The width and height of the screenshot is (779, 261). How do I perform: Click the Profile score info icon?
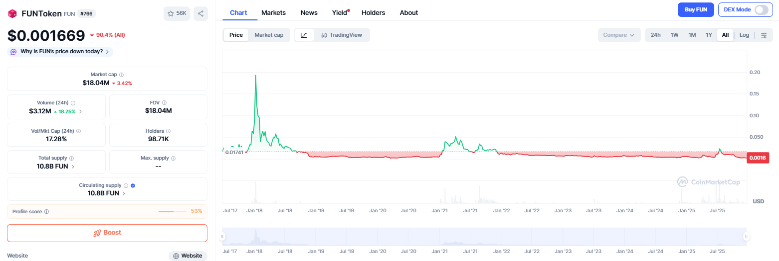(x=46, y=211)
